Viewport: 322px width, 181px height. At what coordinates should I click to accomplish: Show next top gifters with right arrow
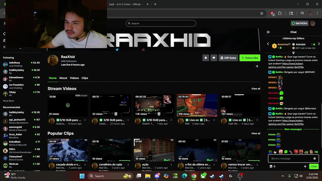pyautogui.click(x=319, y=44)
